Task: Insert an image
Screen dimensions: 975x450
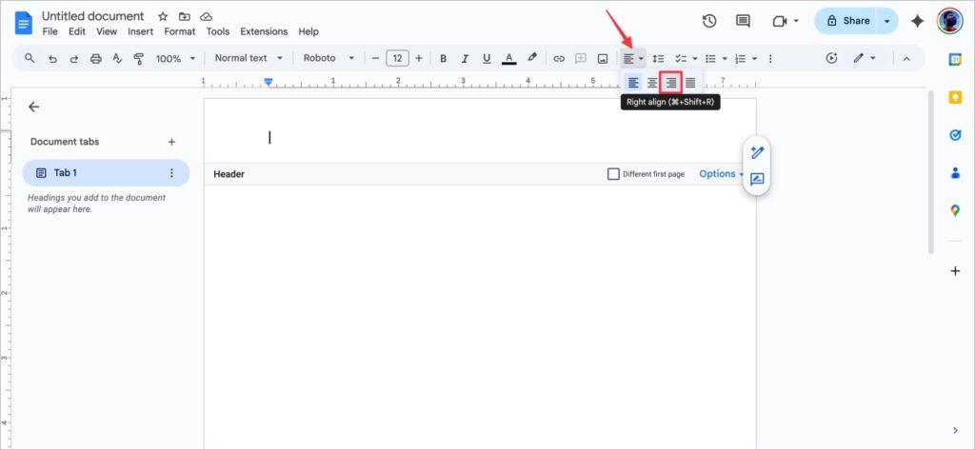Action: point(603,58)
